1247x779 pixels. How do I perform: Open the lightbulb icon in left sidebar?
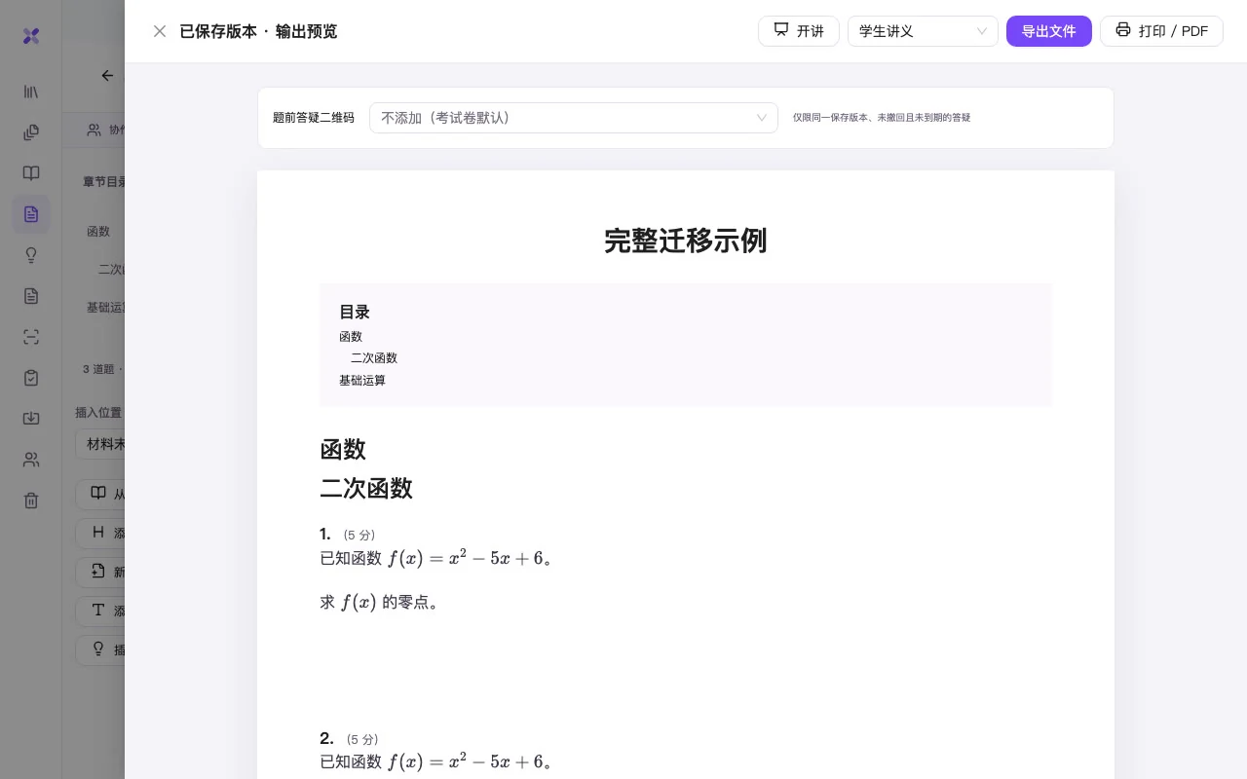point(31,255)
